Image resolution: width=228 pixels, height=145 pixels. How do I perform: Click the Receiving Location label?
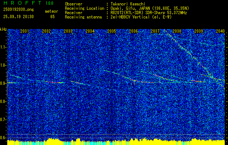point(84,8)
